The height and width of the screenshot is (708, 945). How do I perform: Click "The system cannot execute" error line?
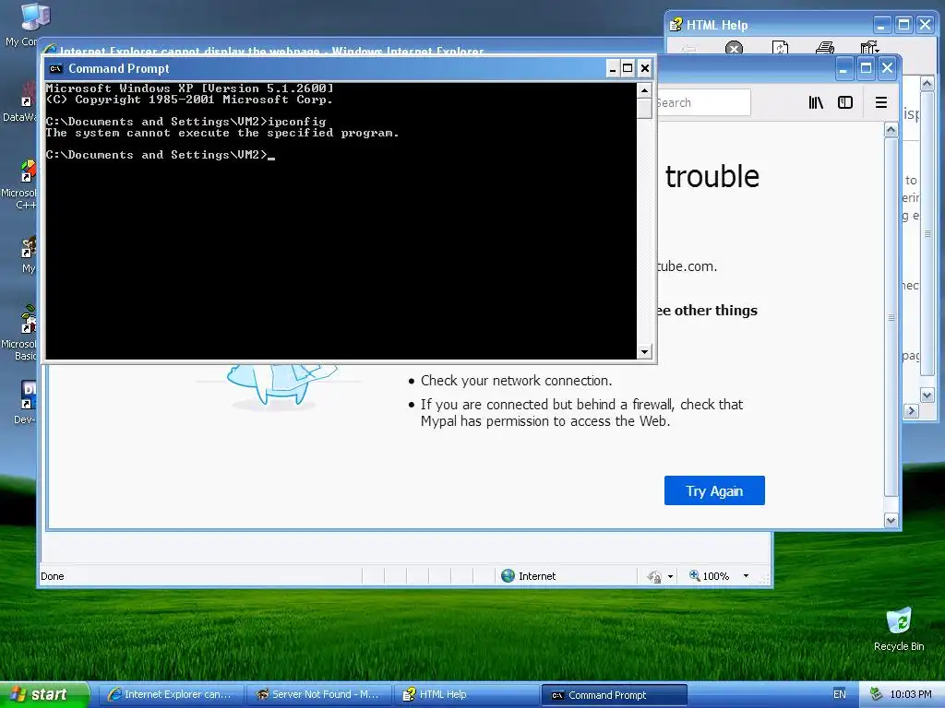[222, 133]
